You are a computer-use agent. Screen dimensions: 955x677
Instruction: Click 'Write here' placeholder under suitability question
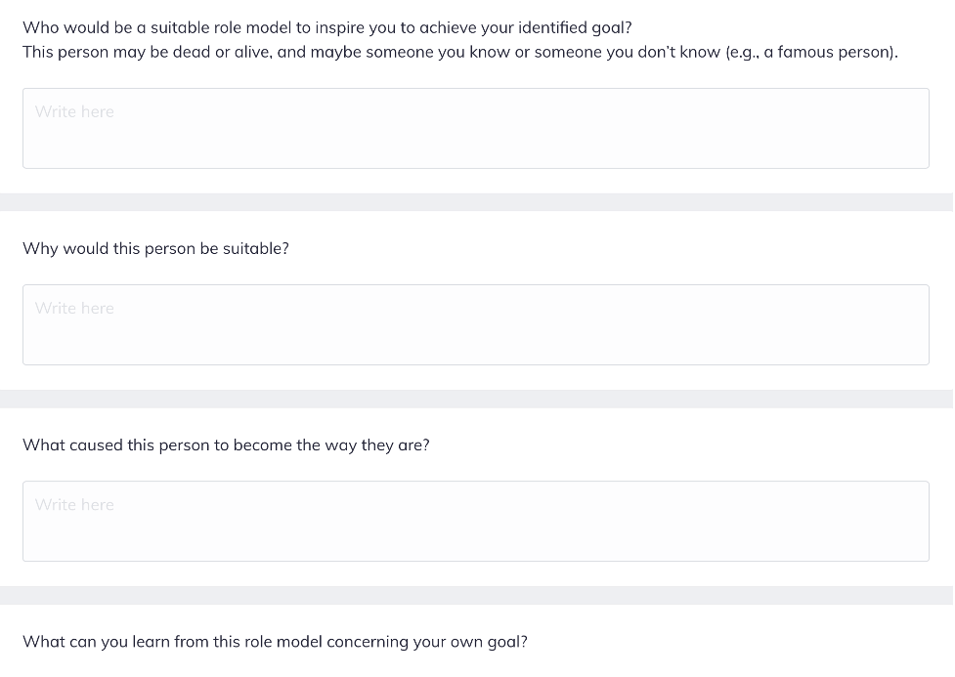(x=74, y=308)
